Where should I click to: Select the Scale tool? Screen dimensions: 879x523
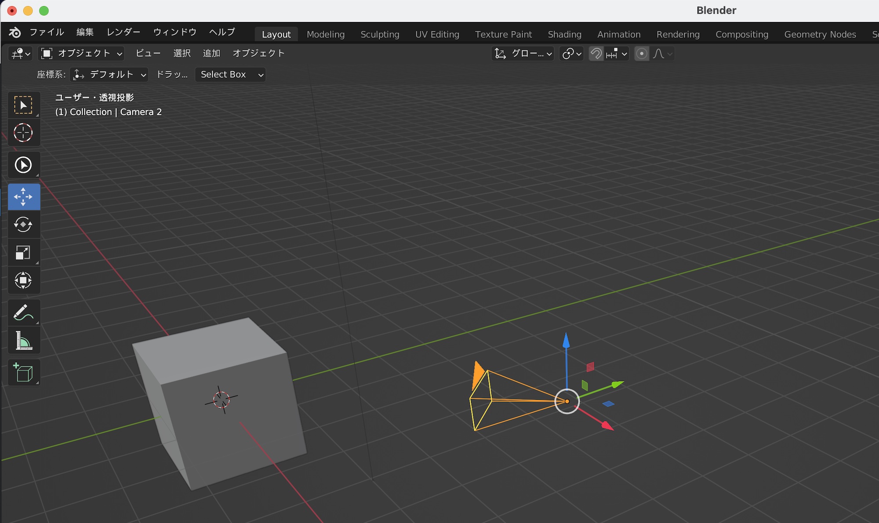(x=24, y=253)
